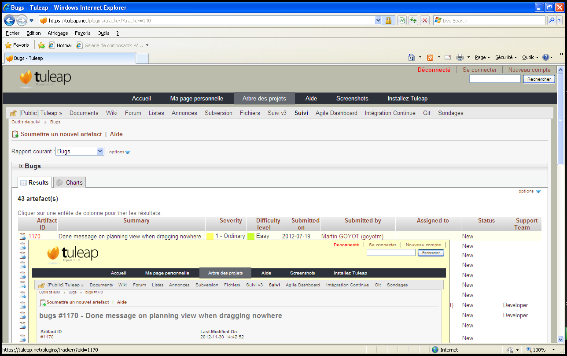Click the main page search input field
The width and height of the screenshot is (567, 356).
(495, 79)
